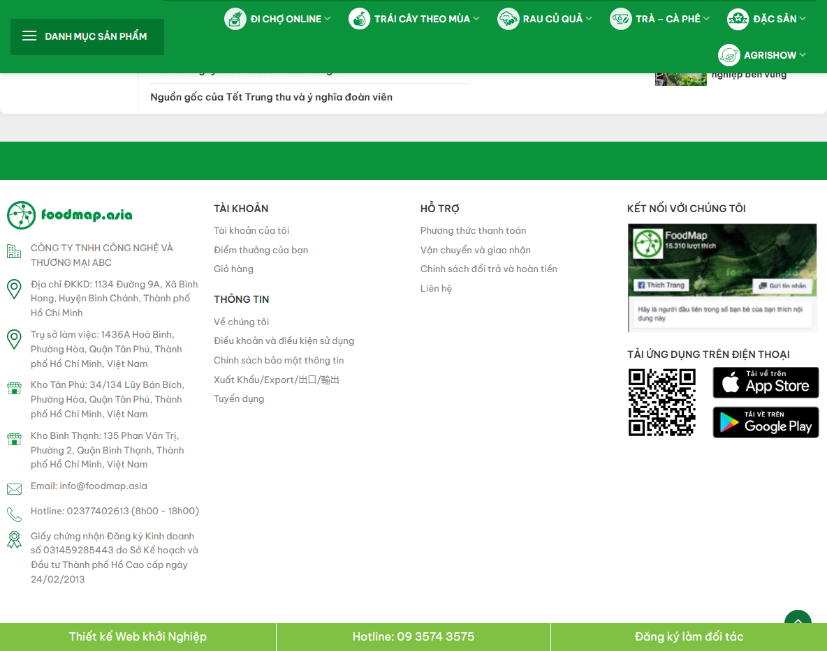The width and height of the screenshot is (827, 651).
Task: Click the green Đăng ký làm đối tác bar
Action: coord(688,636)
